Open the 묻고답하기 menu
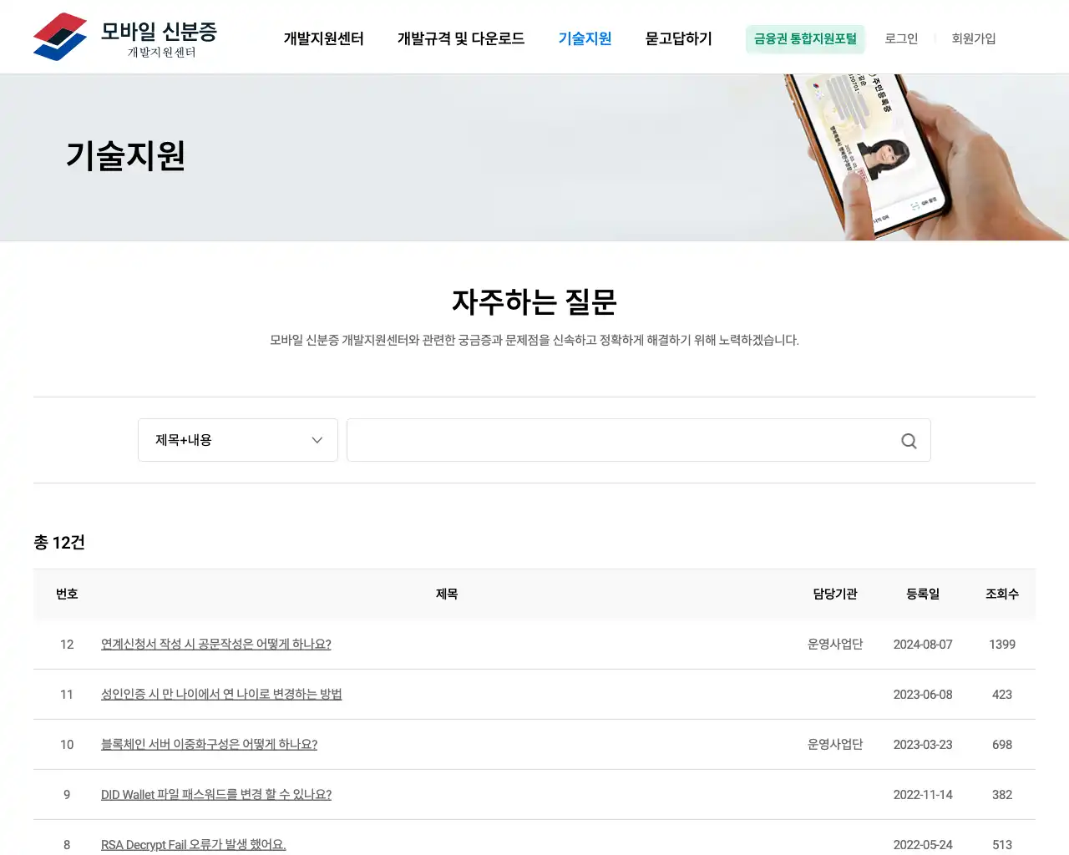This screenshot has height=855, width=1069. click(x=677, y=38)
